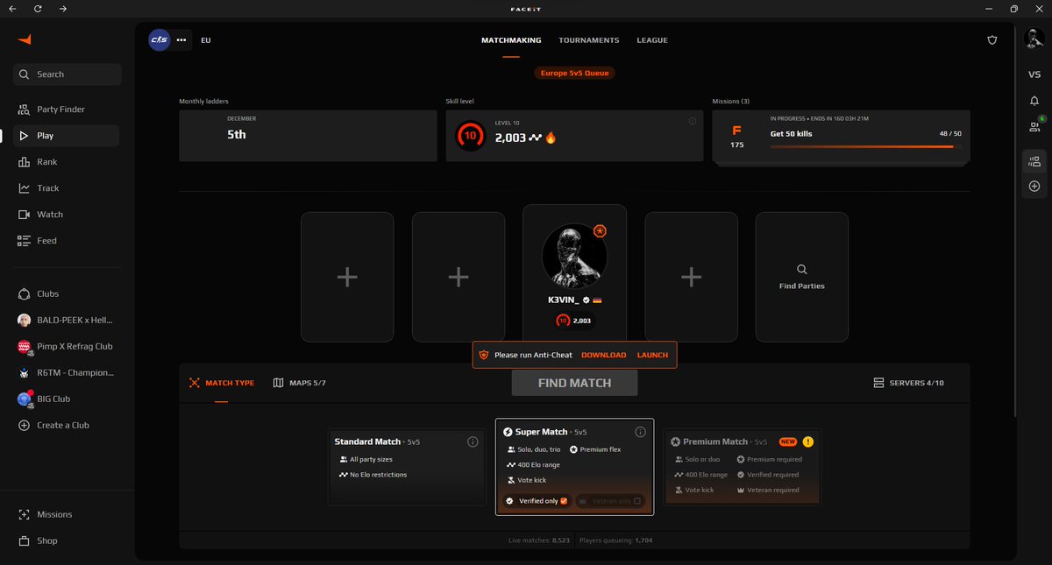Open Pimp X Refrag Club
Viewport: 1052px width, 565px height.
coord(67,347)
